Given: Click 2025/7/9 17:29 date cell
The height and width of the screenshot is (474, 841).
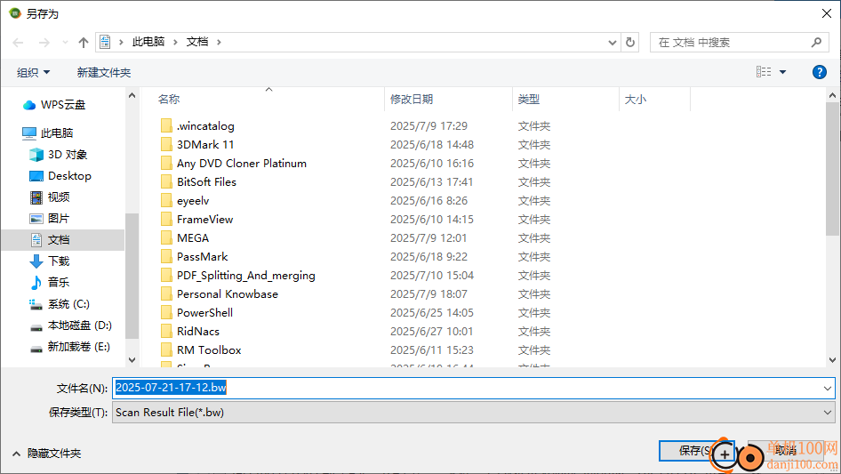Looking at the screenshot, I should pyautogui.click(x=429, y=126).
